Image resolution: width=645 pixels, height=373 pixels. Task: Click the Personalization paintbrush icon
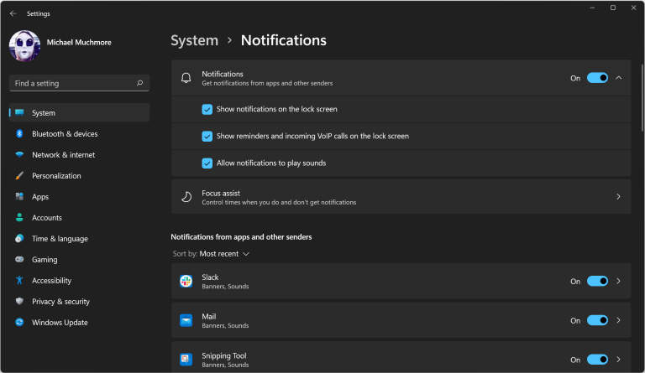point(19,176)
